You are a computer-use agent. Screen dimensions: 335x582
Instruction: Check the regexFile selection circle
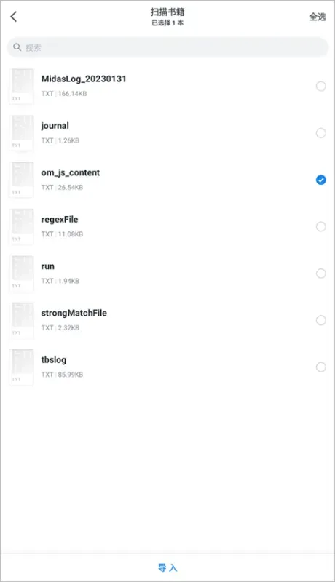pyautogui.click(x=321, y=226)
